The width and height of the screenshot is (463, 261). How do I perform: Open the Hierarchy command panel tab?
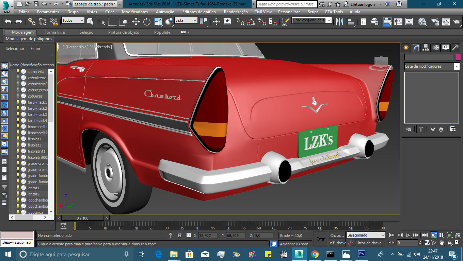[x=426, y=48]
